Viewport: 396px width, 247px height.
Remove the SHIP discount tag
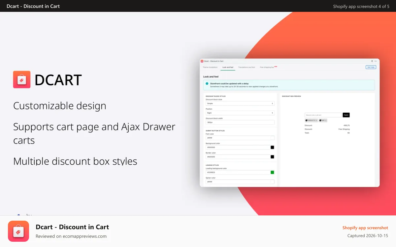(x=326, y=121)
